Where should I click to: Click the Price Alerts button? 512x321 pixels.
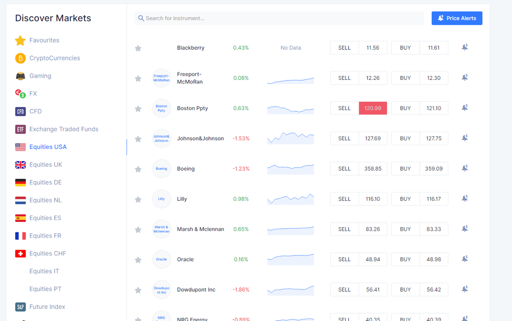coord(457,18)
